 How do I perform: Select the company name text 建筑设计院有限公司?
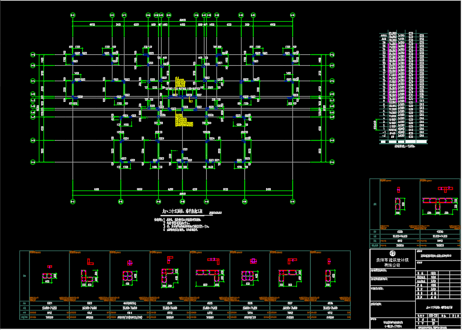pos(392,263)
